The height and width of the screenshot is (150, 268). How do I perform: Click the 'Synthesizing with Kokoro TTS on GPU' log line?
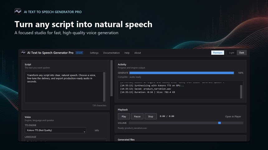coord(152,85)
